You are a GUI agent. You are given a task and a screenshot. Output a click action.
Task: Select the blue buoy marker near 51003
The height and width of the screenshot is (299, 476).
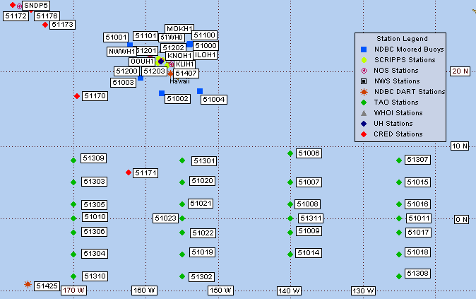click(x=141, y=78)
